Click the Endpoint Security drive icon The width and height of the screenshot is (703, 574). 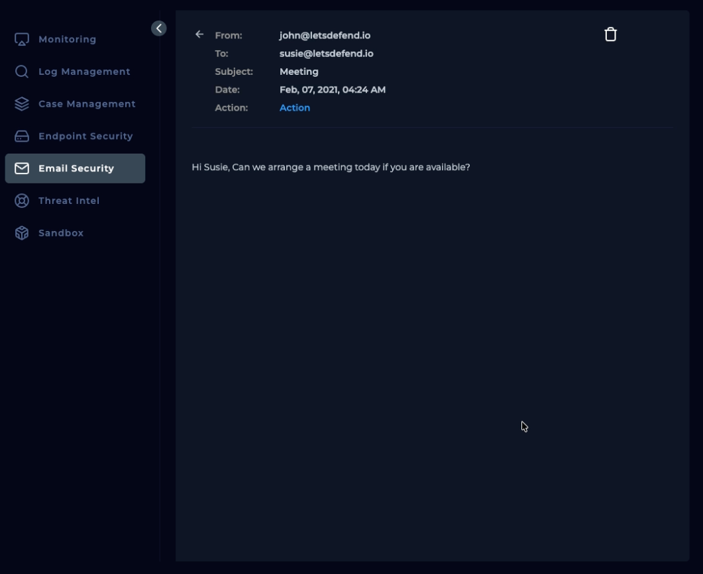pyautogui.click(x=22, y=136)
